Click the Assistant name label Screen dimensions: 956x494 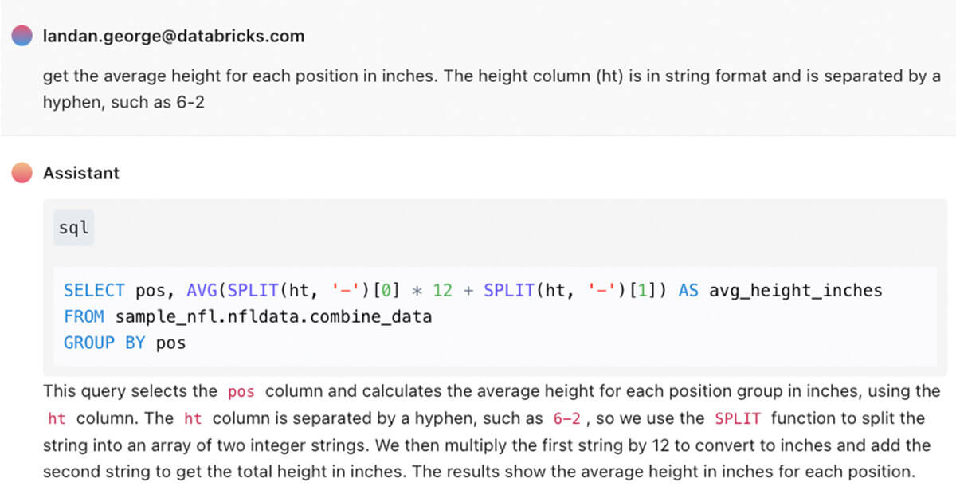[81, 173]
